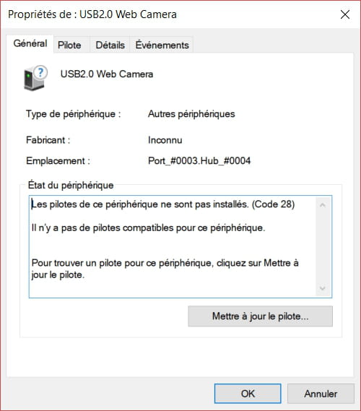Click the Port_#0003.Hub_#0004 location value
The image size is (361, 411).
point(199,160)
